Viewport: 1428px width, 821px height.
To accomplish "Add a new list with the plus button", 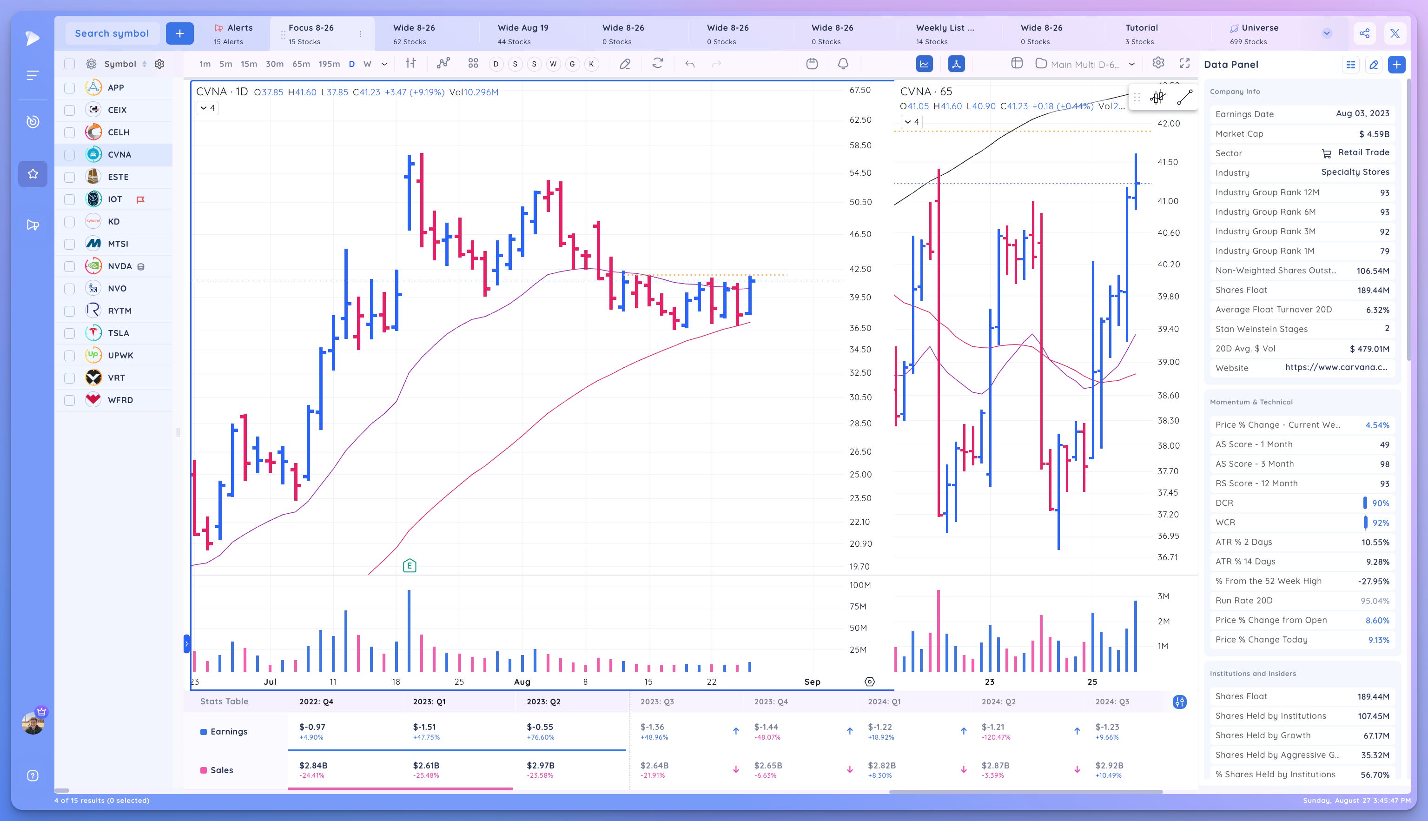I will (180, 33).
